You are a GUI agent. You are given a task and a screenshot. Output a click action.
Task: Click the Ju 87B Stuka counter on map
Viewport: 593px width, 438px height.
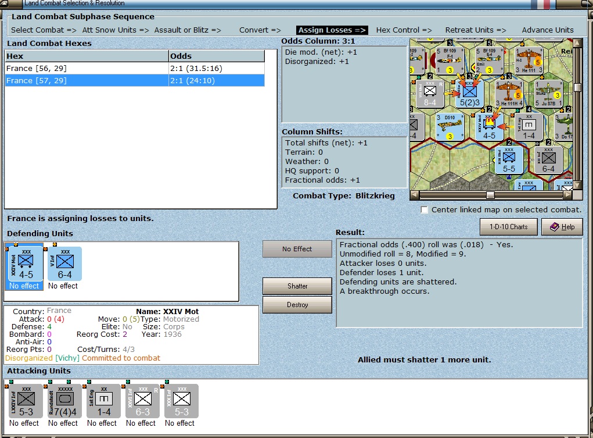click(548, 93)
